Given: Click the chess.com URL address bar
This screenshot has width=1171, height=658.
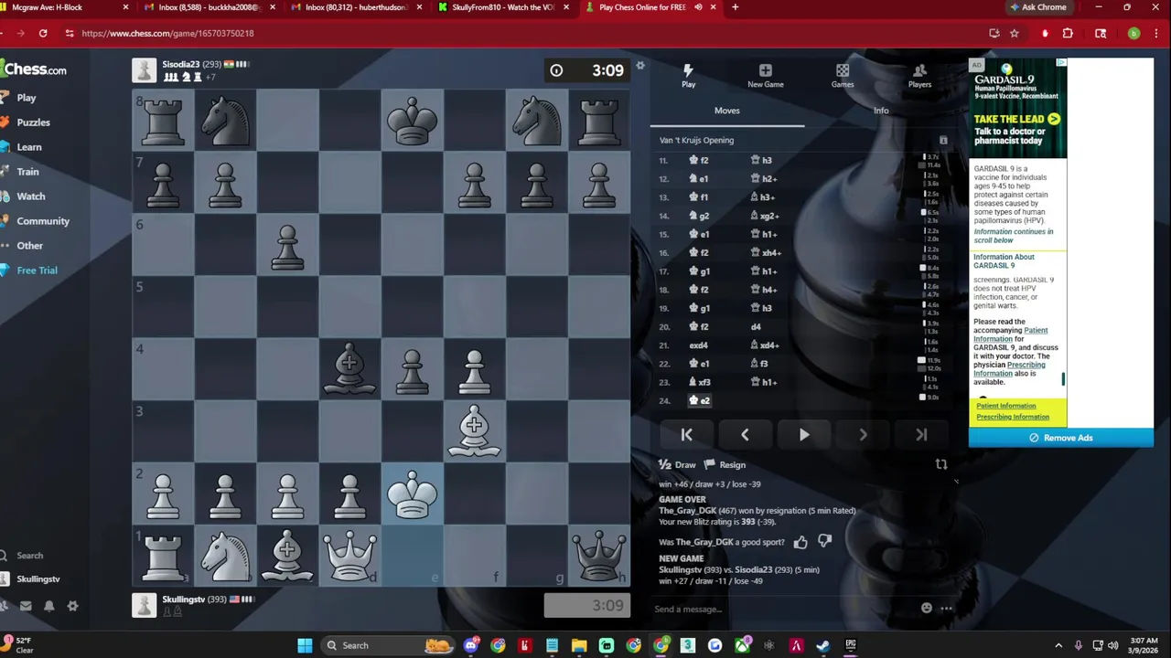Looking at the screenshot, I should tap(521, 33).
